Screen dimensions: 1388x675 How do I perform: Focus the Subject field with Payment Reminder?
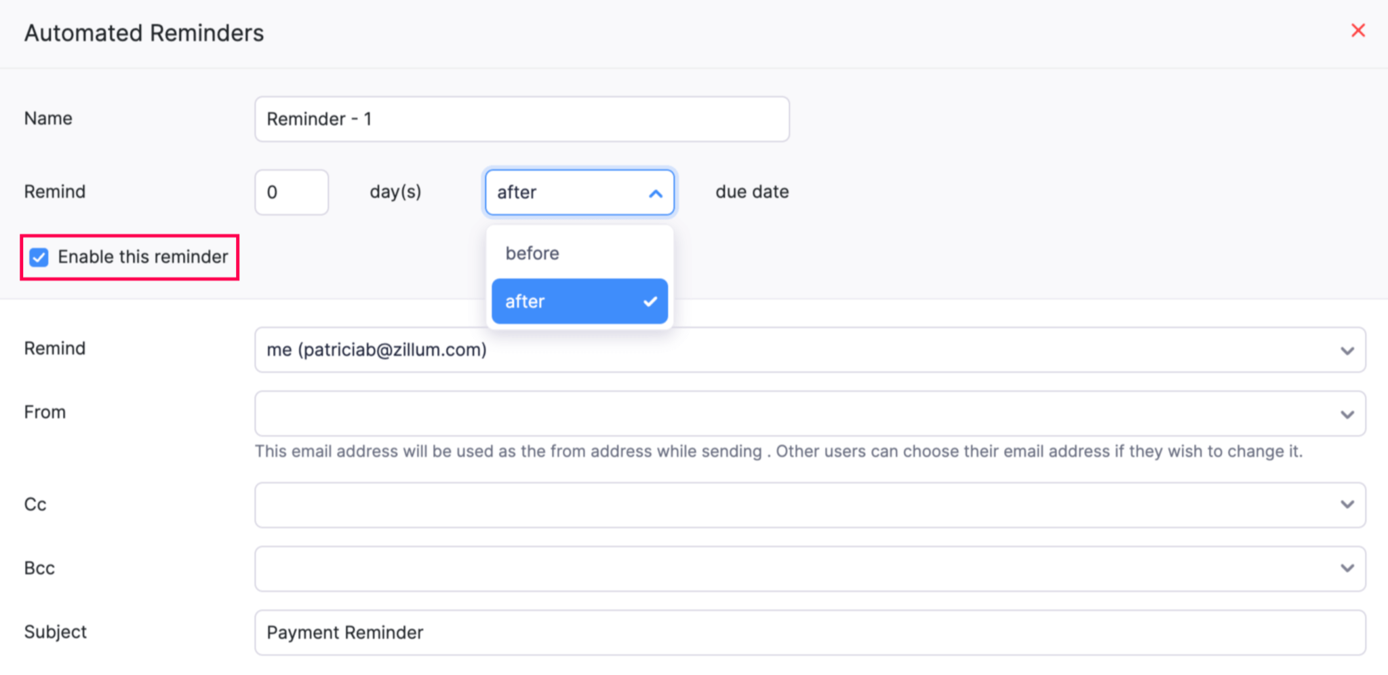point(810,632)
